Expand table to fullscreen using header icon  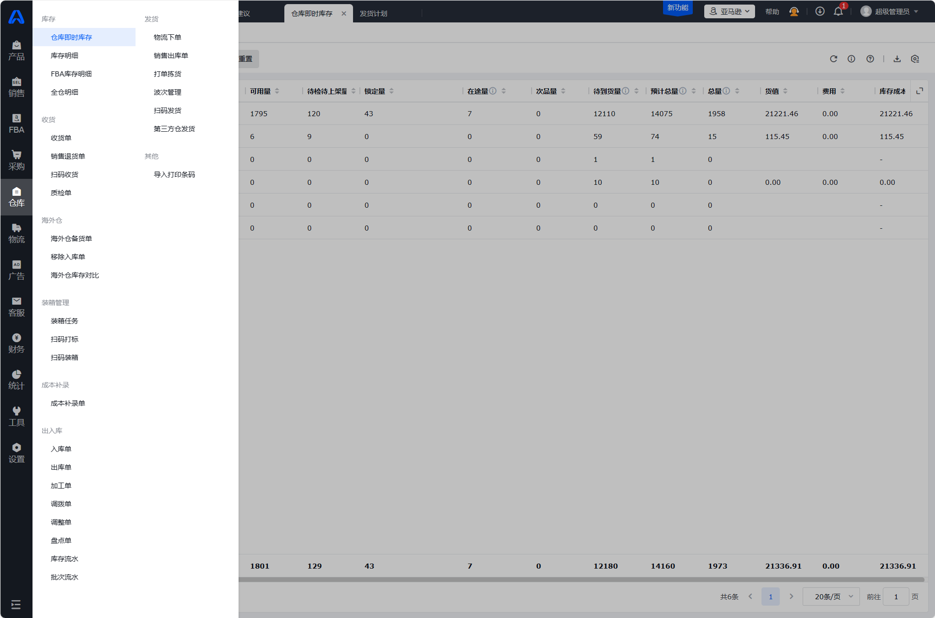(919, 91)
